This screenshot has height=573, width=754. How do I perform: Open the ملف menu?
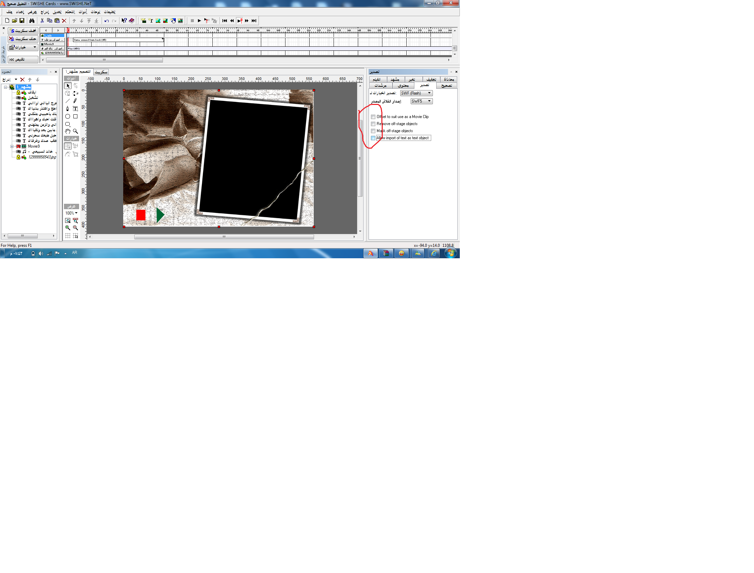click(9, 12)
